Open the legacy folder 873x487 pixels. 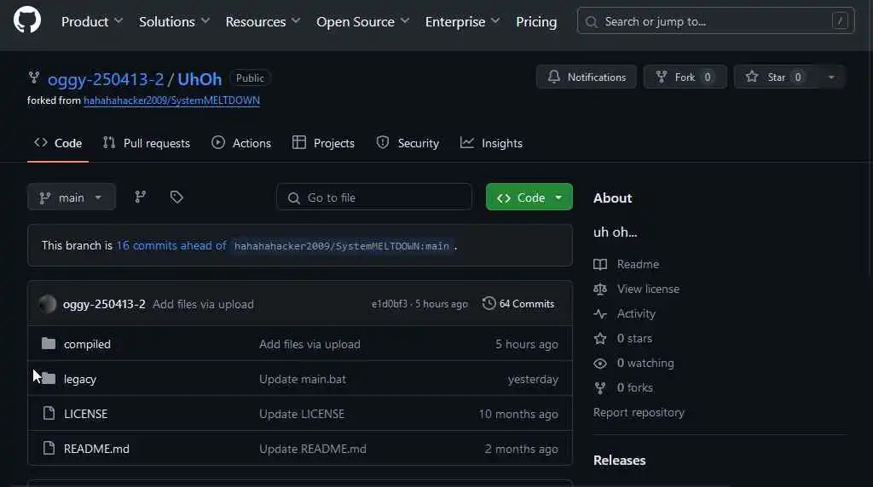click(80, 379)
